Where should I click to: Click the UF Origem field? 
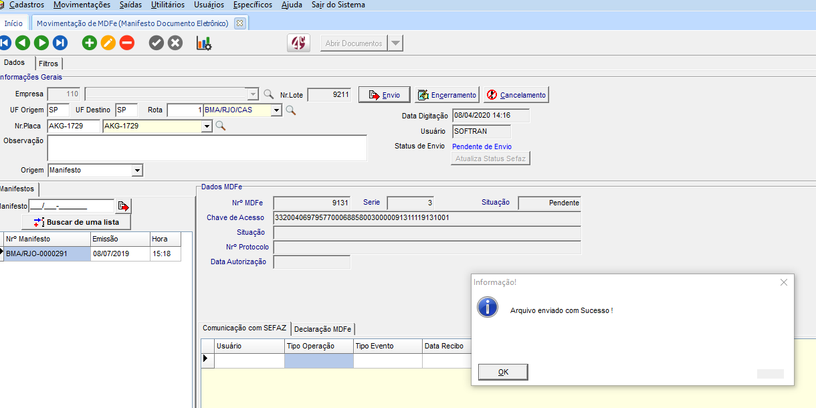[58, 110]
